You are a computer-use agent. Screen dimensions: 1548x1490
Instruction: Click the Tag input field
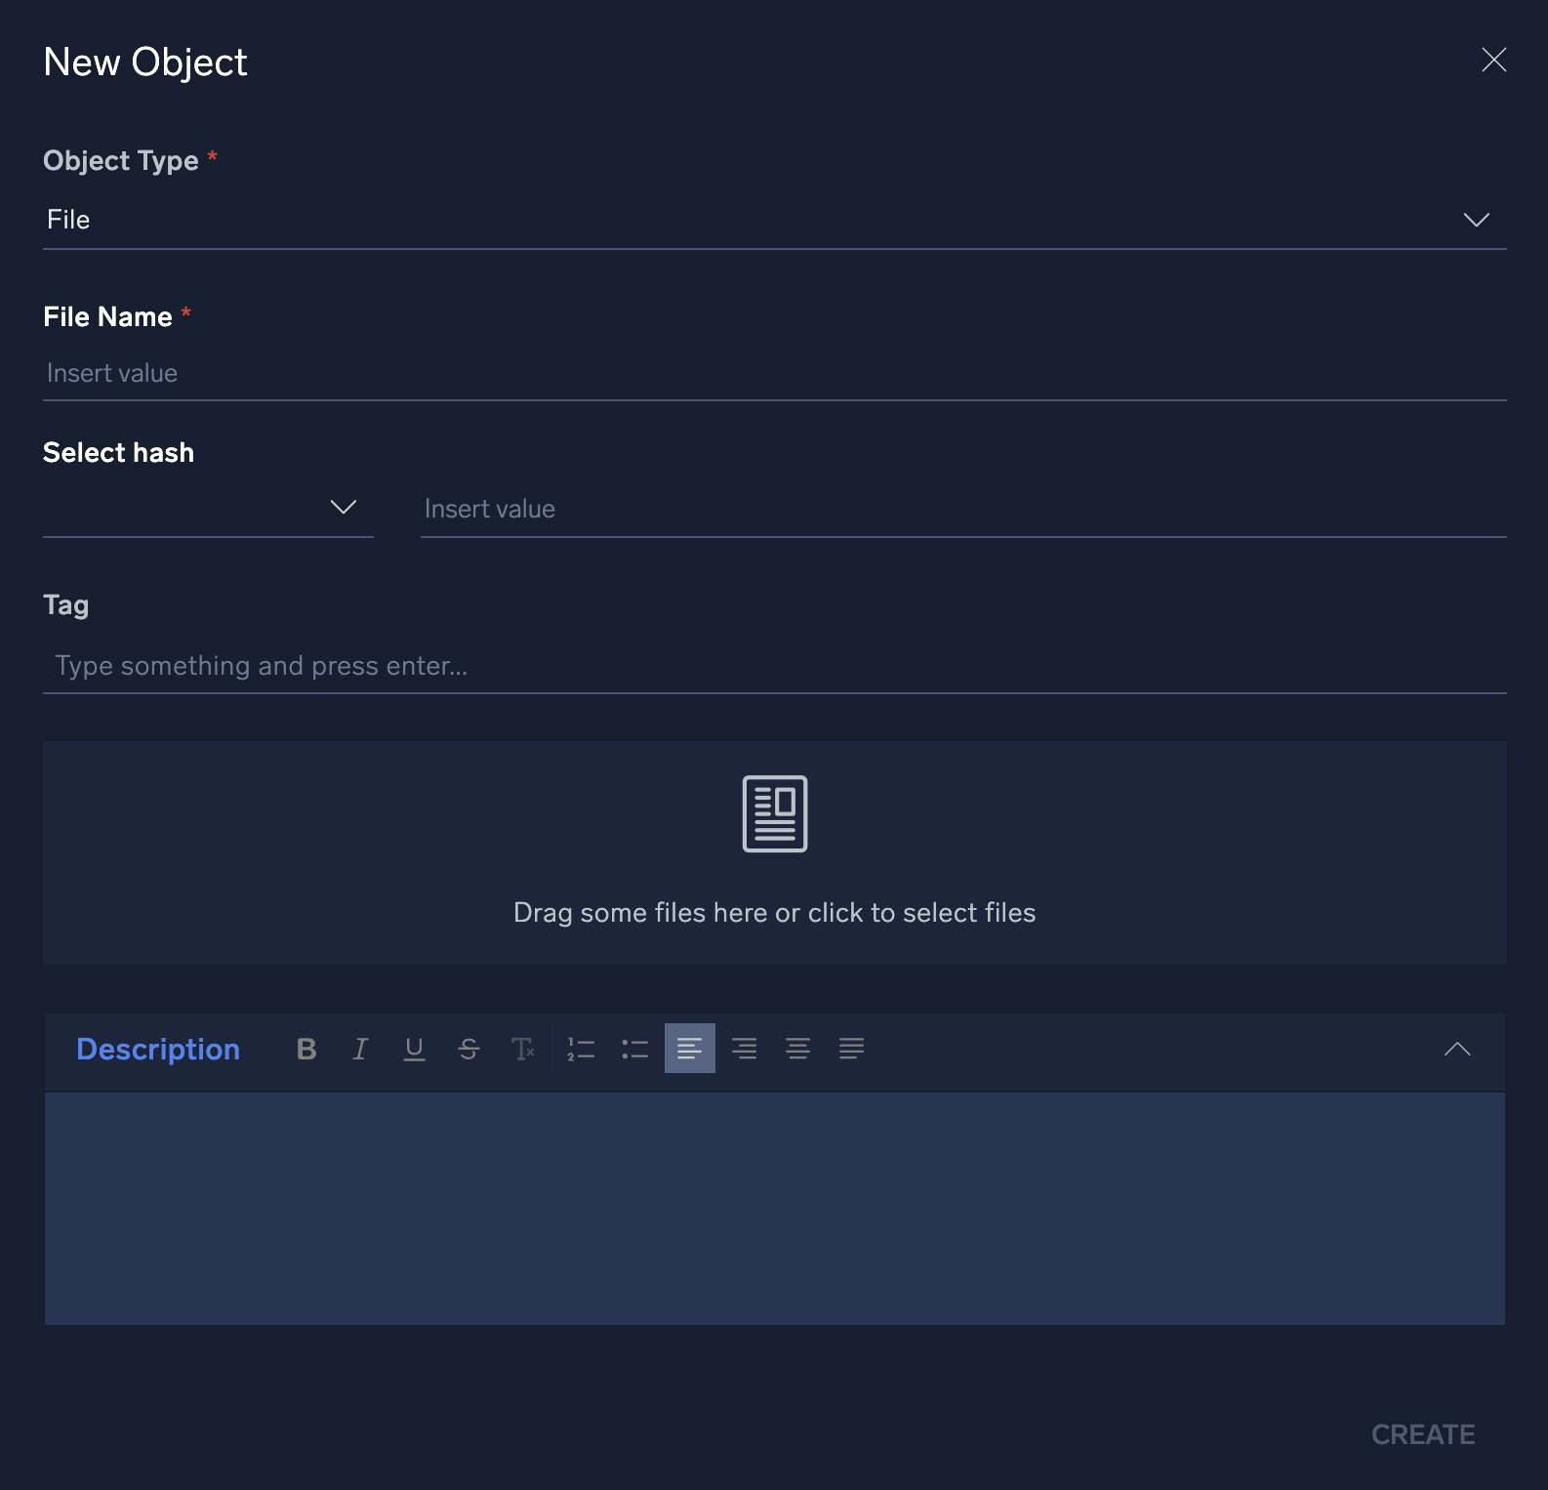[775, 666]
